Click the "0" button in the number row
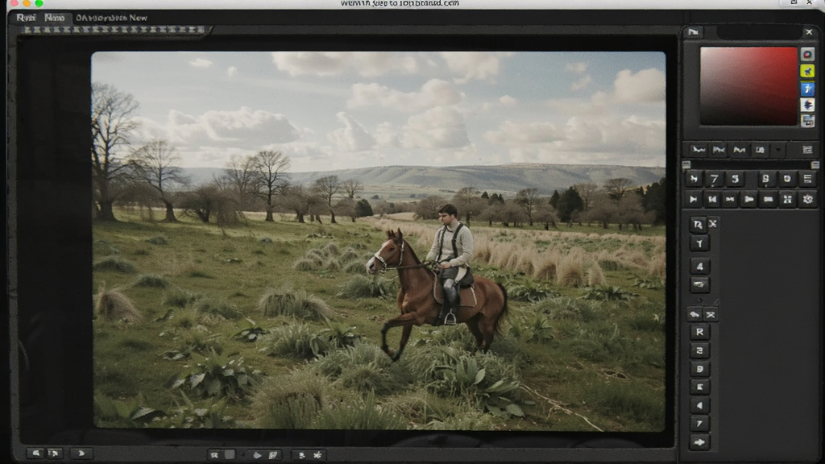825x464 pixels. pyautogui.click(x=787, y=180)
